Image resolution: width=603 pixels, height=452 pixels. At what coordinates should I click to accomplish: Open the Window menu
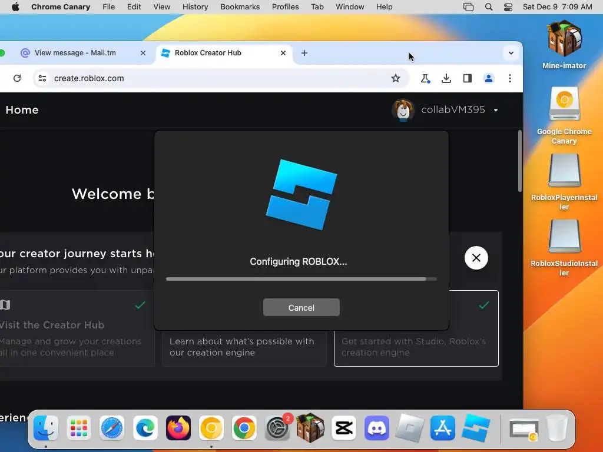coord(350,7)
